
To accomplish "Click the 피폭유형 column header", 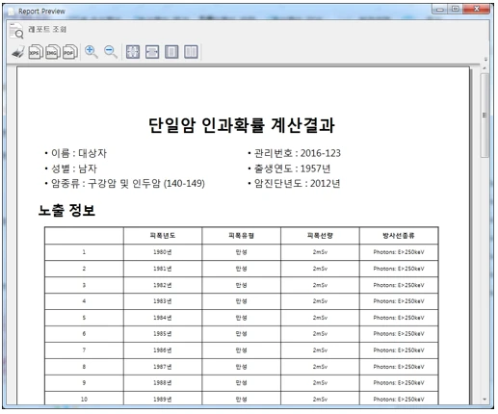I will pyautogui.click(x=242, y=236).
